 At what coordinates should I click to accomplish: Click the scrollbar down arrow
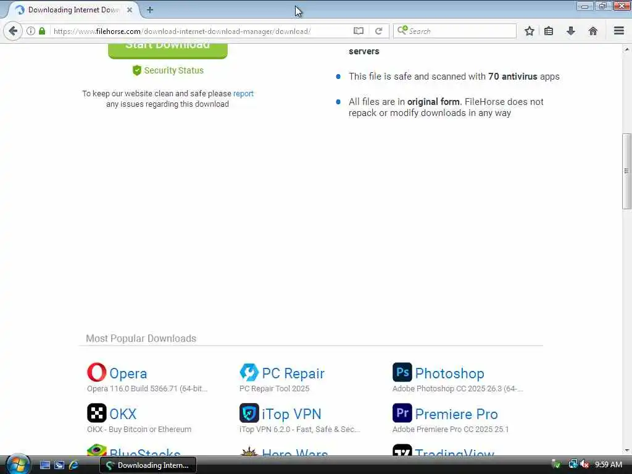pos(626,451)
